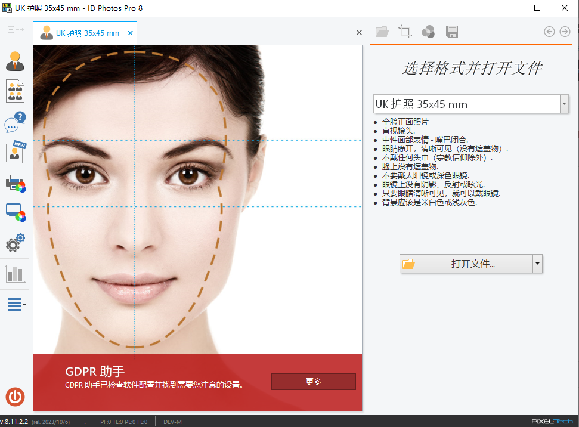Expand the arrow beside 打开文件 button
This screenshot has height=427, width=579.
coord(537,264)
